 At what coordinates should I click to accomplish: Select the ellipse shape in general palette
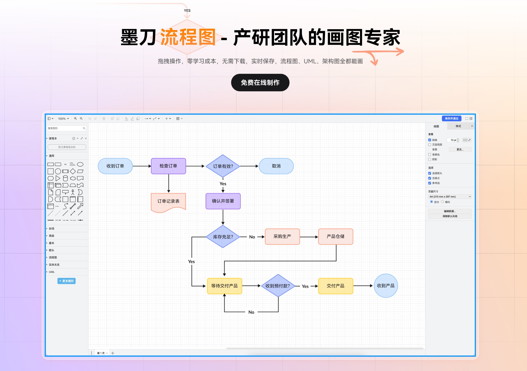[80, 164]
